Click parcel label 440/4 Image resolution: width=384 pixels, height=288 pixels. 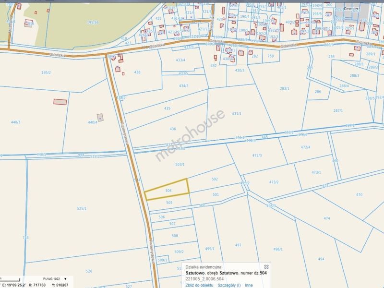93,122
